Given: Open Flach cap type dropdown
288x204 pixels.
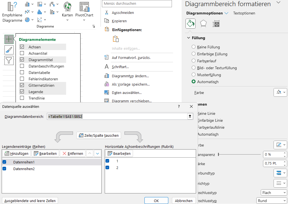Looking at the screenshot, I should coord(274,193).
